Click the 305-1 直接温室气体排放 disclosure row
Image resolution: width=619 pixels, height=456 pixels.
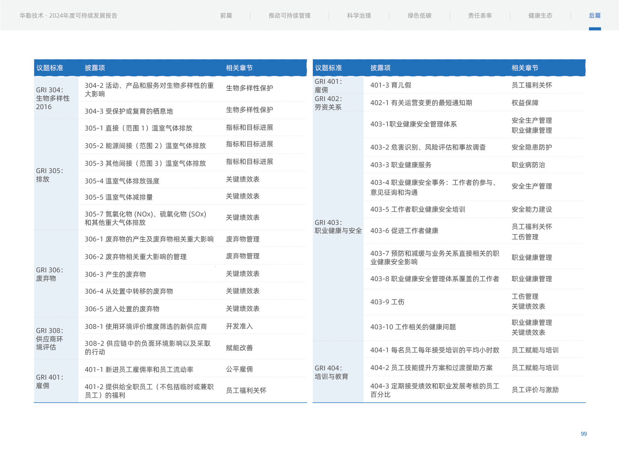139,128
